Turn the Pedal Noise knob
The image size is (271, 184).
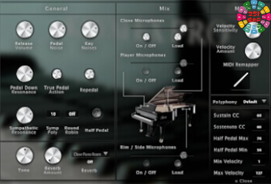pyautogui.click(x=57, y=29)
